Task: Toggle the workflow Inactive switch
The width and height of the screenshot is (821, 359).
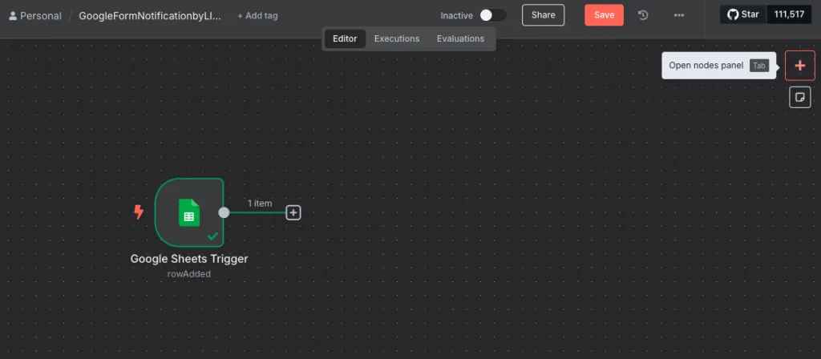Action: pyautogui.click(x=493, y=15)
